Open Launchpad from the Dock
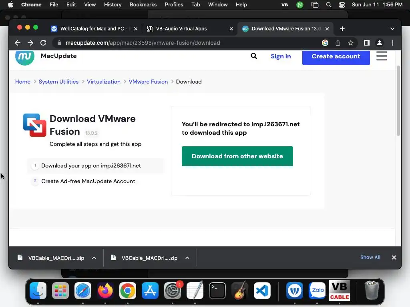This screenshot has height=307, width=410. tap(60, 291)
